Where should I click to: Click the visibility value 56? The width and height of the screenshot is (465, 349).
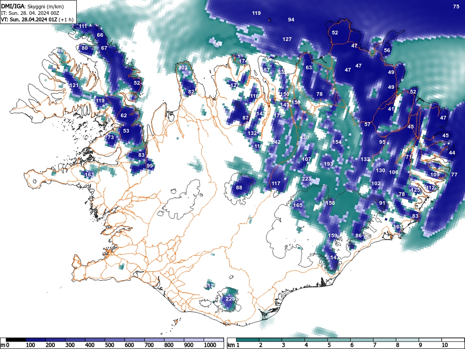pyautogui.click(x=387, y=50)
